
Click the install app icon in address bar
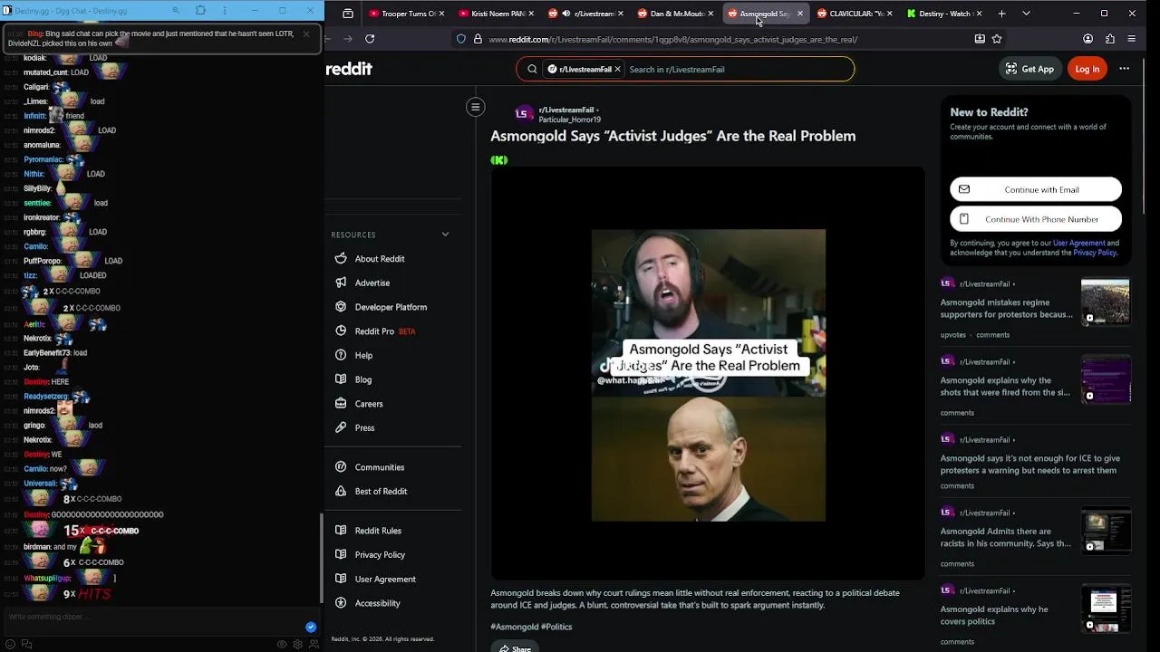[980, 39]
